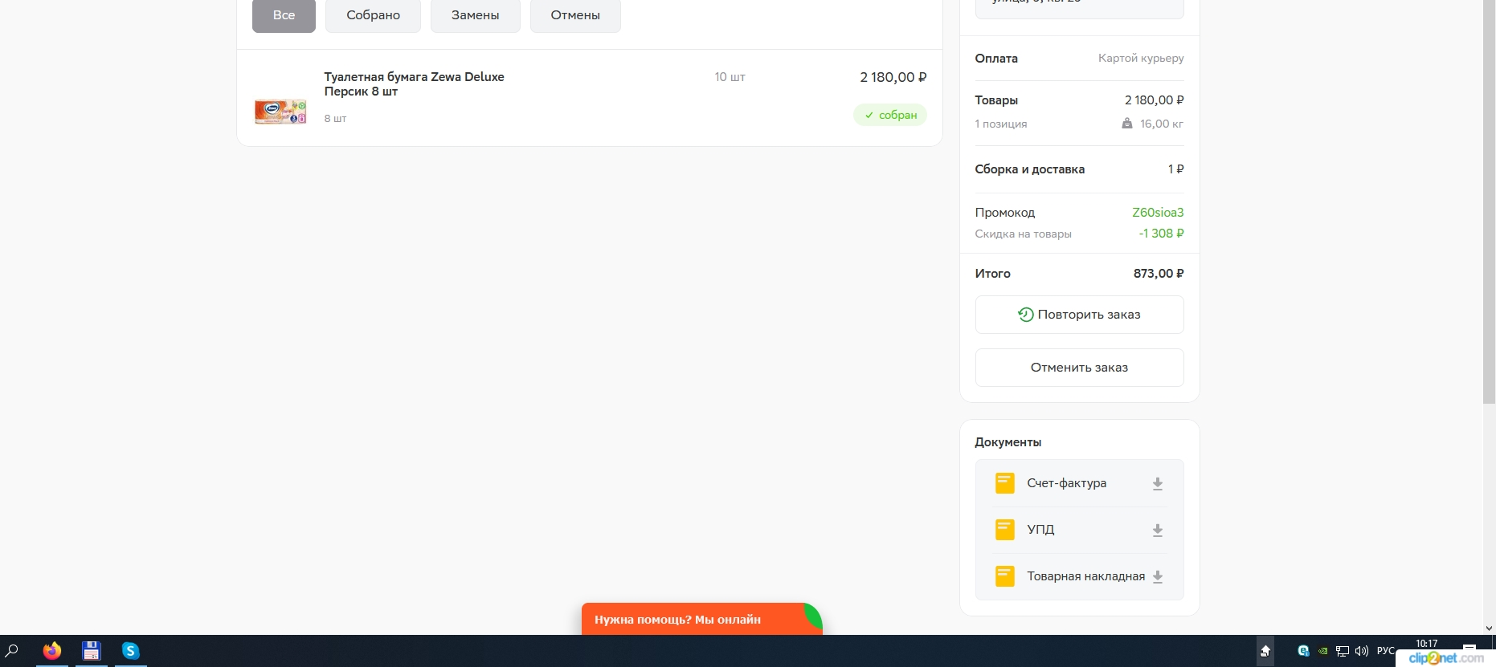Screen dimensions: 1496x667
Task: Open the Zewa Deluxe product thumbnail
Action: click(280, 112)
